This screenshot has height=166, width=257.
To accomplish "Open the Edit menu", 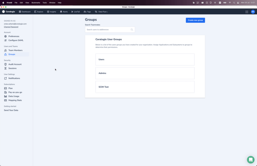I will click(x=21, y=3).
